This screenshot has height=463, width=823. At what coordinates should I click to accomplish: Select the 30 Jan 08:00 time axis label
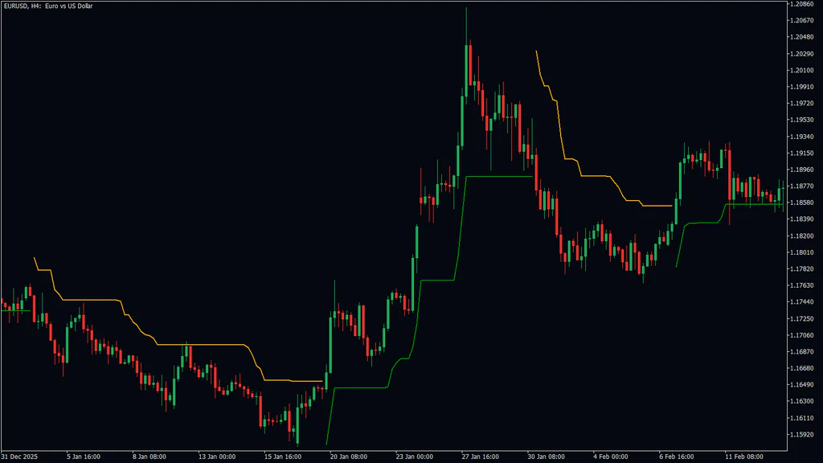[546, 457]
